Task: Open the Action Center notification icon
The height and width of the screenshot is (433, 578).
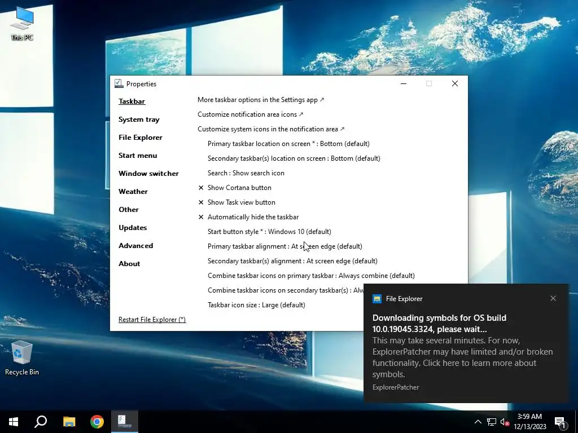Action: [560, 422]
